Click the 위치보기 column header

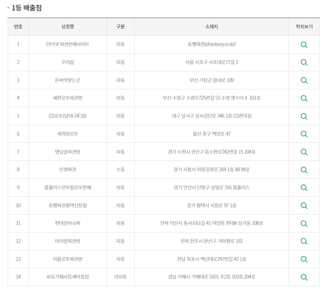point(304,27)
